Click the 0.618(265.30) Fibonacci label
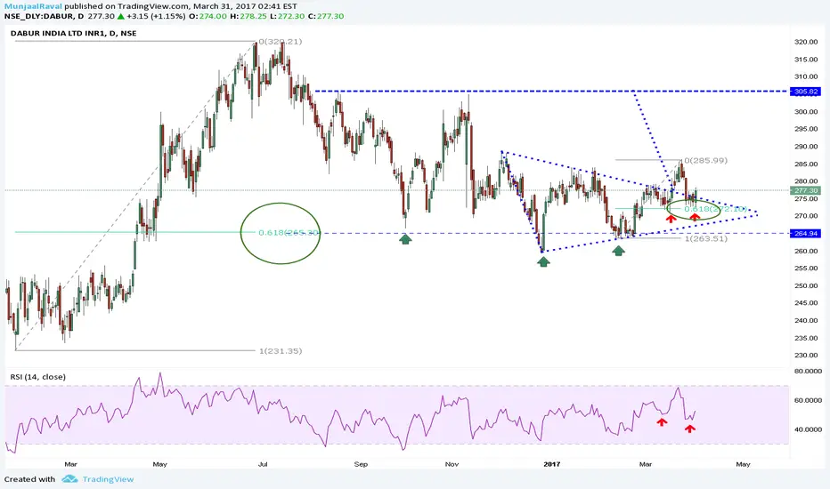 pos(289,233)
